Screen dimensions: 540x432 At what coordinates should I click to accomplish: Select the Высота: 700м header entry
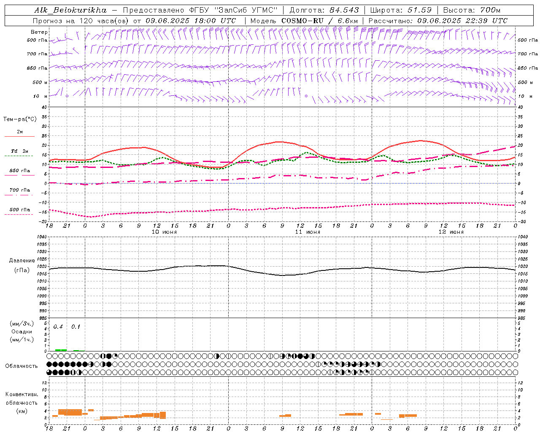tap(472, 10)
